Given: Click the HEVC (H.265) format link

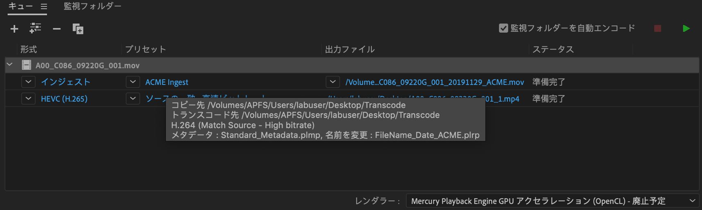Looking at the screenshot, I should pyautogui.click(x=64, y=99).
